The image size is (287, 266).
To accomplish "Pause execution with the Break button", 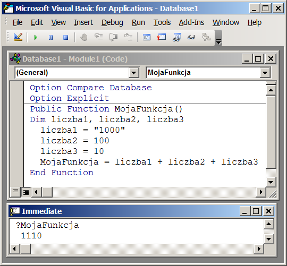I will pos(50,38).
